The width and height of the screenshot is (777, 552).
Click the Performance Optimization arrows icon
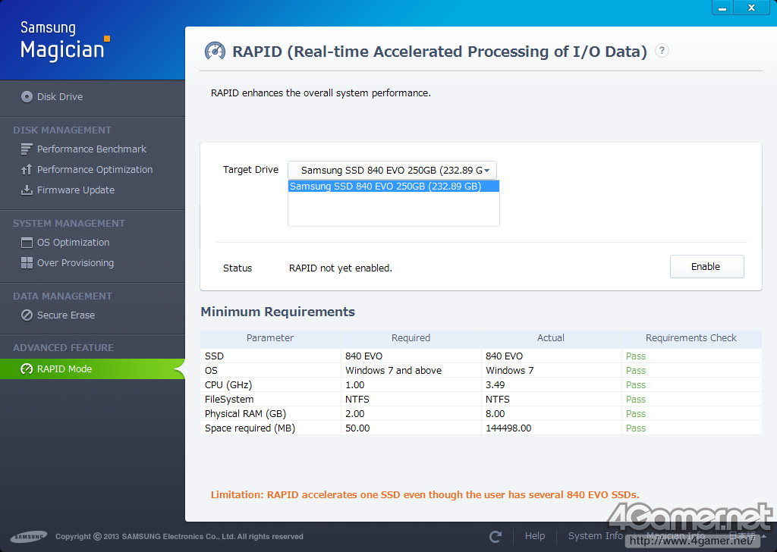point(27,169)
